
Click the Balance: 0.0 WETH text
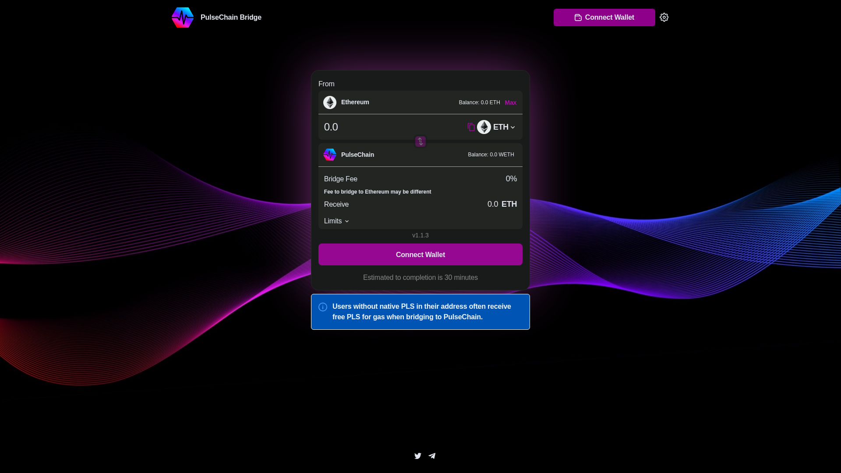pos(491,155)
